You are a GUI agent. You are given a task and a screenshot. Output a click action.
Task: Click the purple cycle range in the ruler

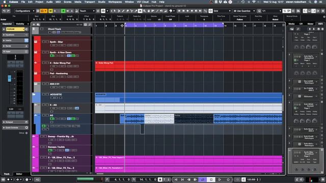pos(174,25)
